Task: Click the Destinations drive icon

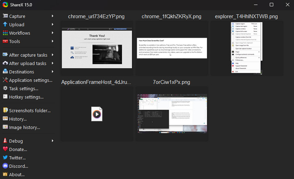Action: click(x=5, y=71)
